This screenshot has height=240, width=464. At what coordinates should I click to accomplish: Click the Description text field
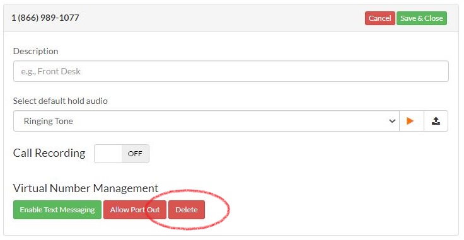pos(231,71)
